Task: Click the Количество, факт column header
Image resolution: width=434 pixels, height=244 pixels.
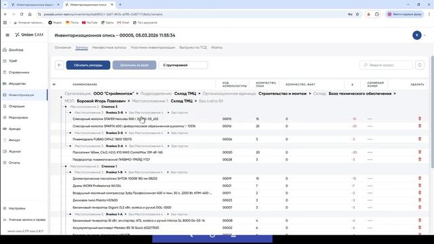Action: click(x=300, y=84)
